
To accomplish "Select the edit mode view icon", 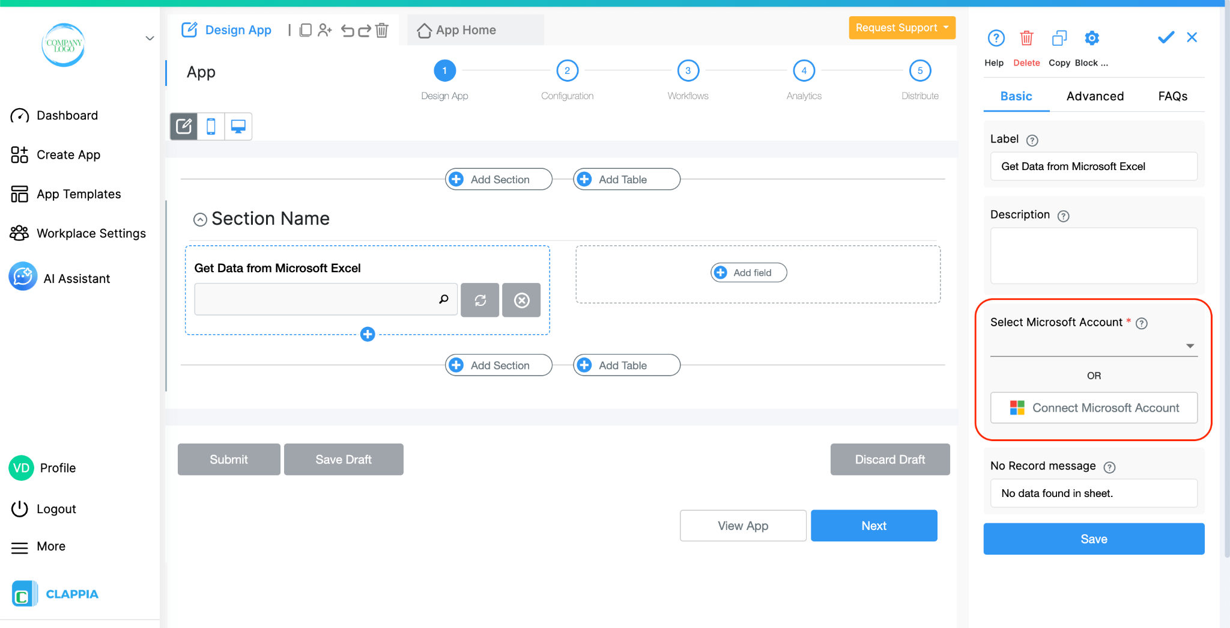I will tap(184, 126).
